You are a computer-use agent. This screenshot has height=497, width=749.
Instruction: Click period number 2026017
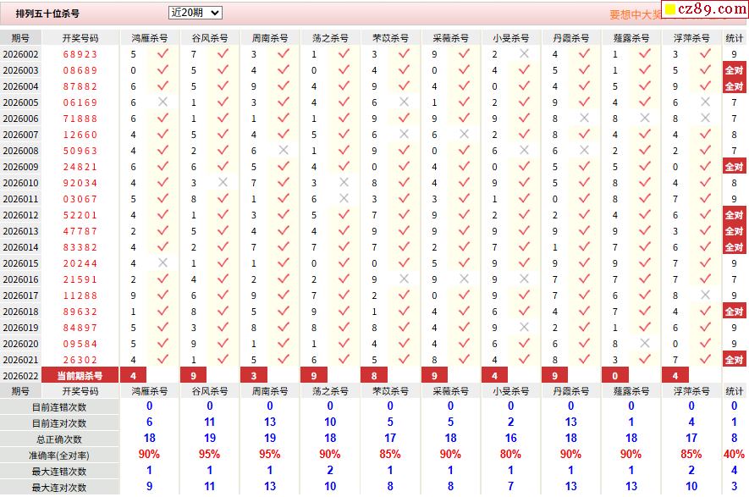point(20,295)
